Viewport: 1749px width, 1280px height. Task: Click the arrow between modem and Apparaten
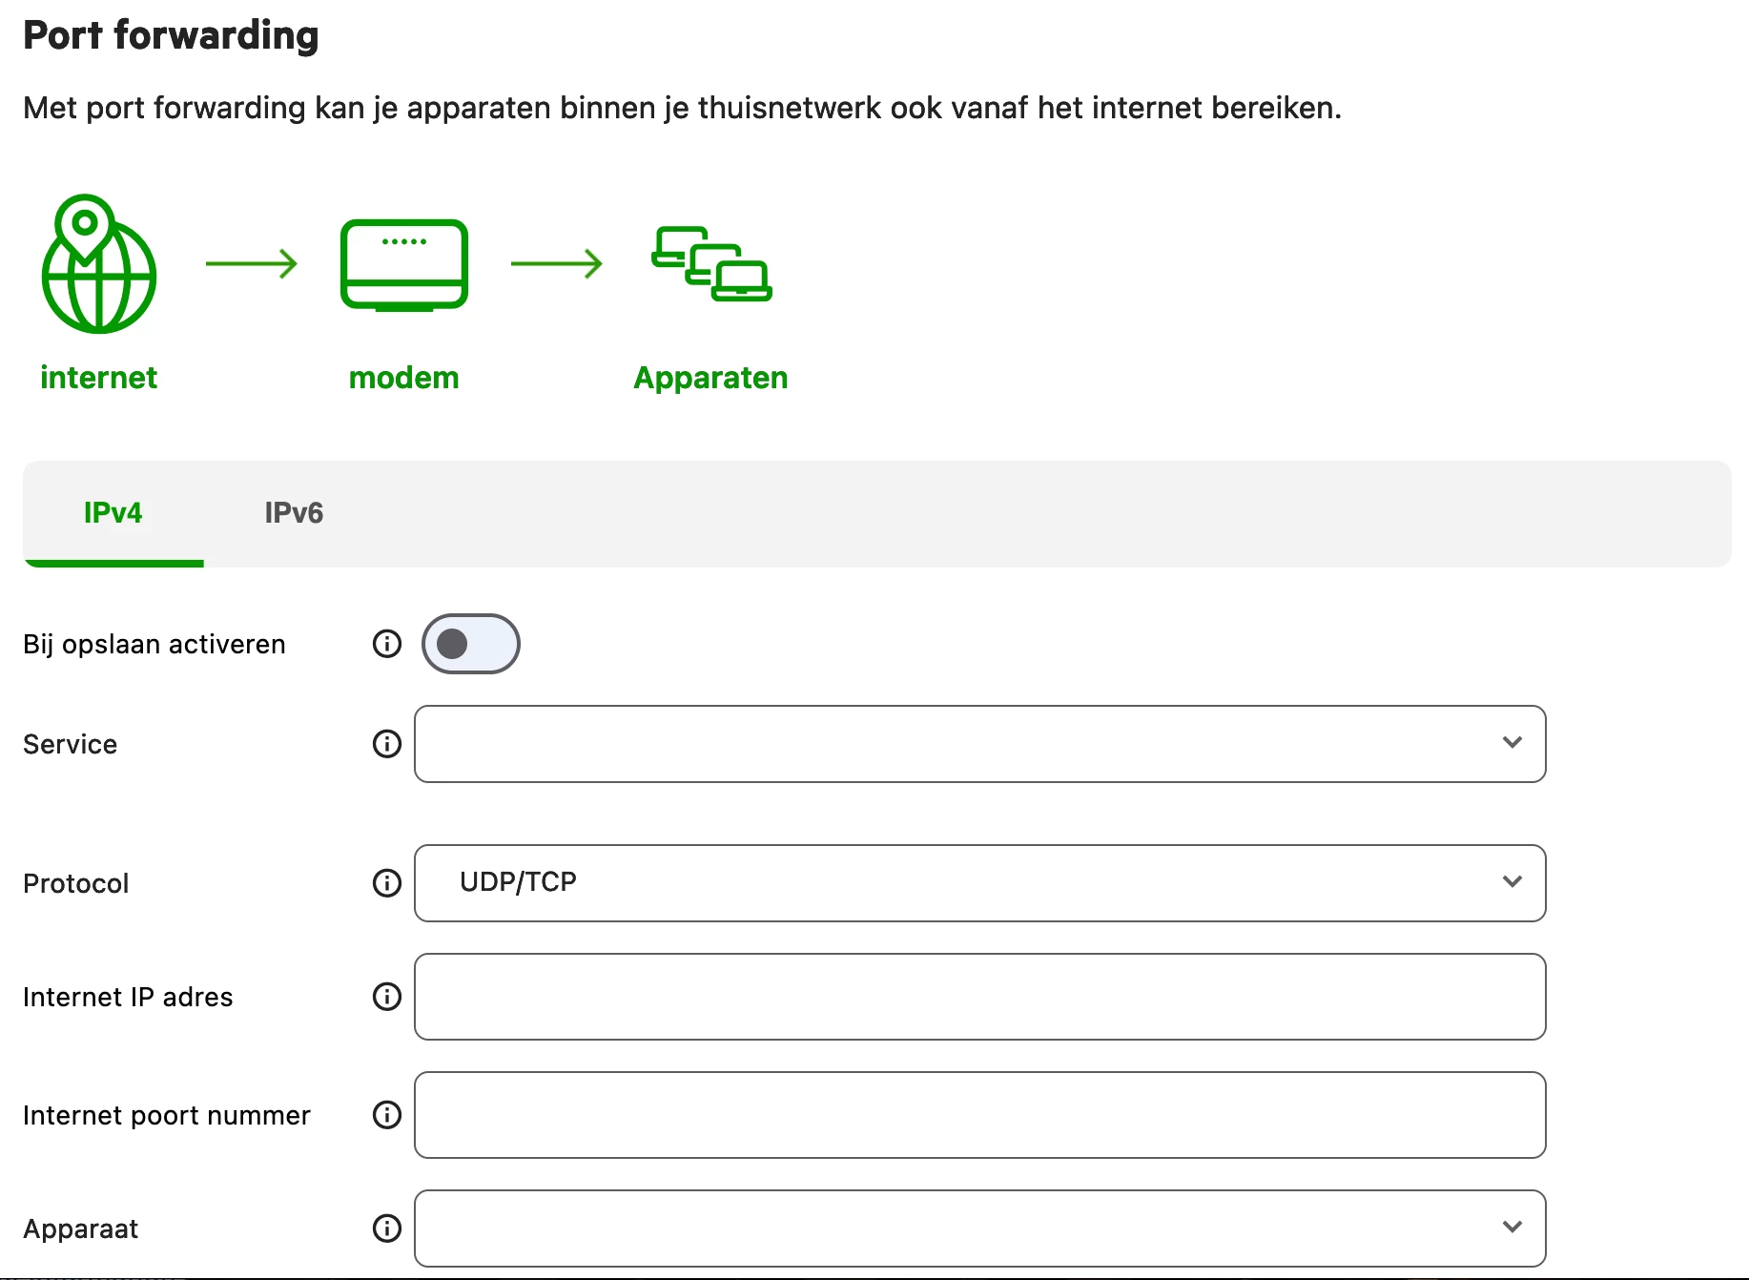(x=557, y=263)
